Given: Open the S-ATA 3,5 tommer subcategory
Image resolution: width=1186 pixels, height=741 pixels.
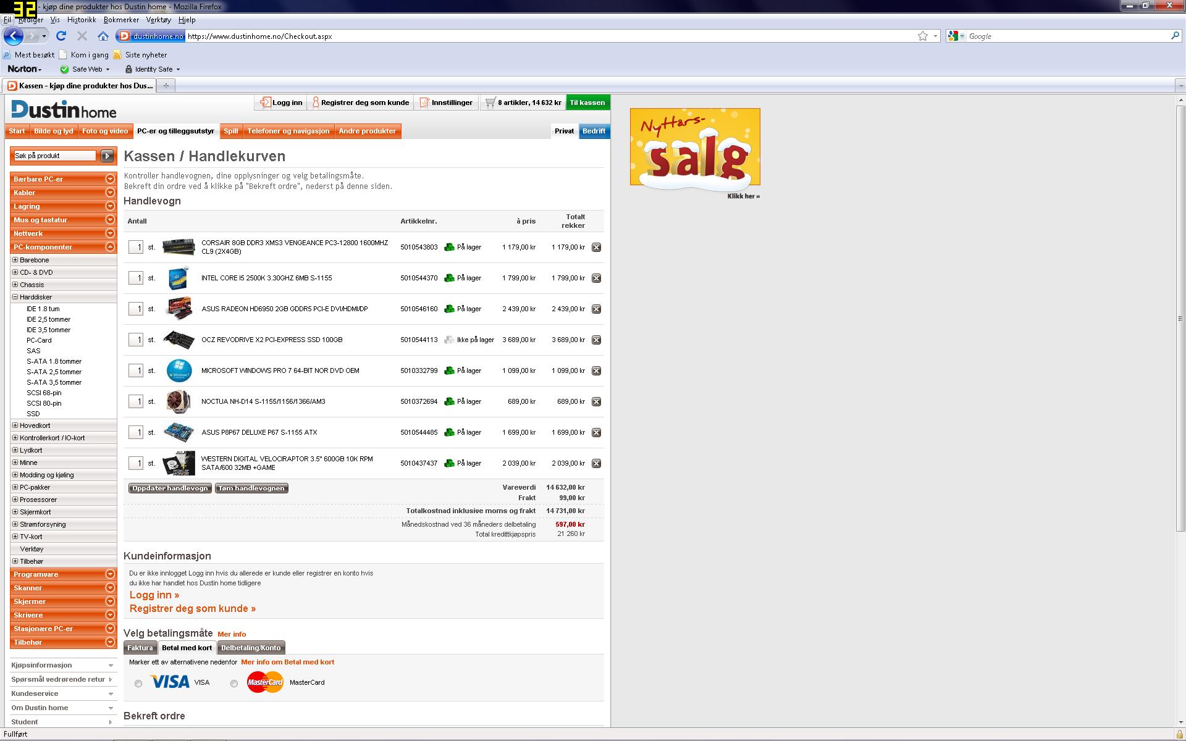Looking at the screenshot, I should coord(54,382).
